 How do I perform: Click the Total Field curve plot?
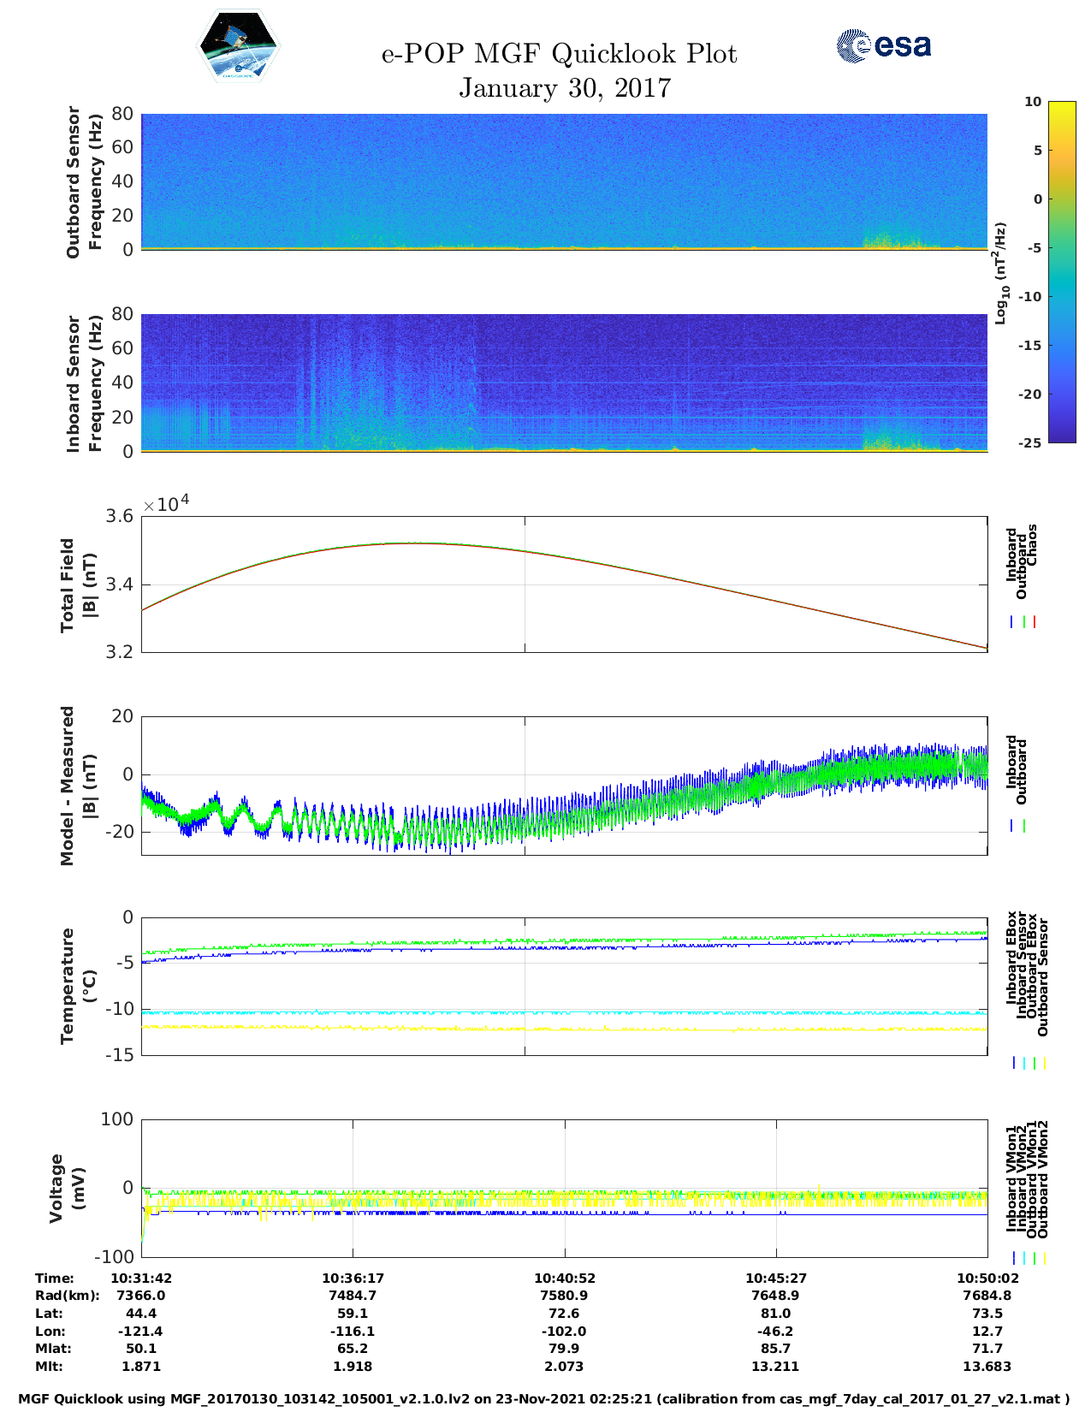(x=564, y=584)
